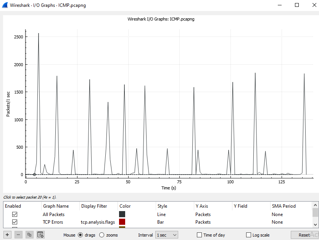Click the Bar style cell

click(161, 222)
